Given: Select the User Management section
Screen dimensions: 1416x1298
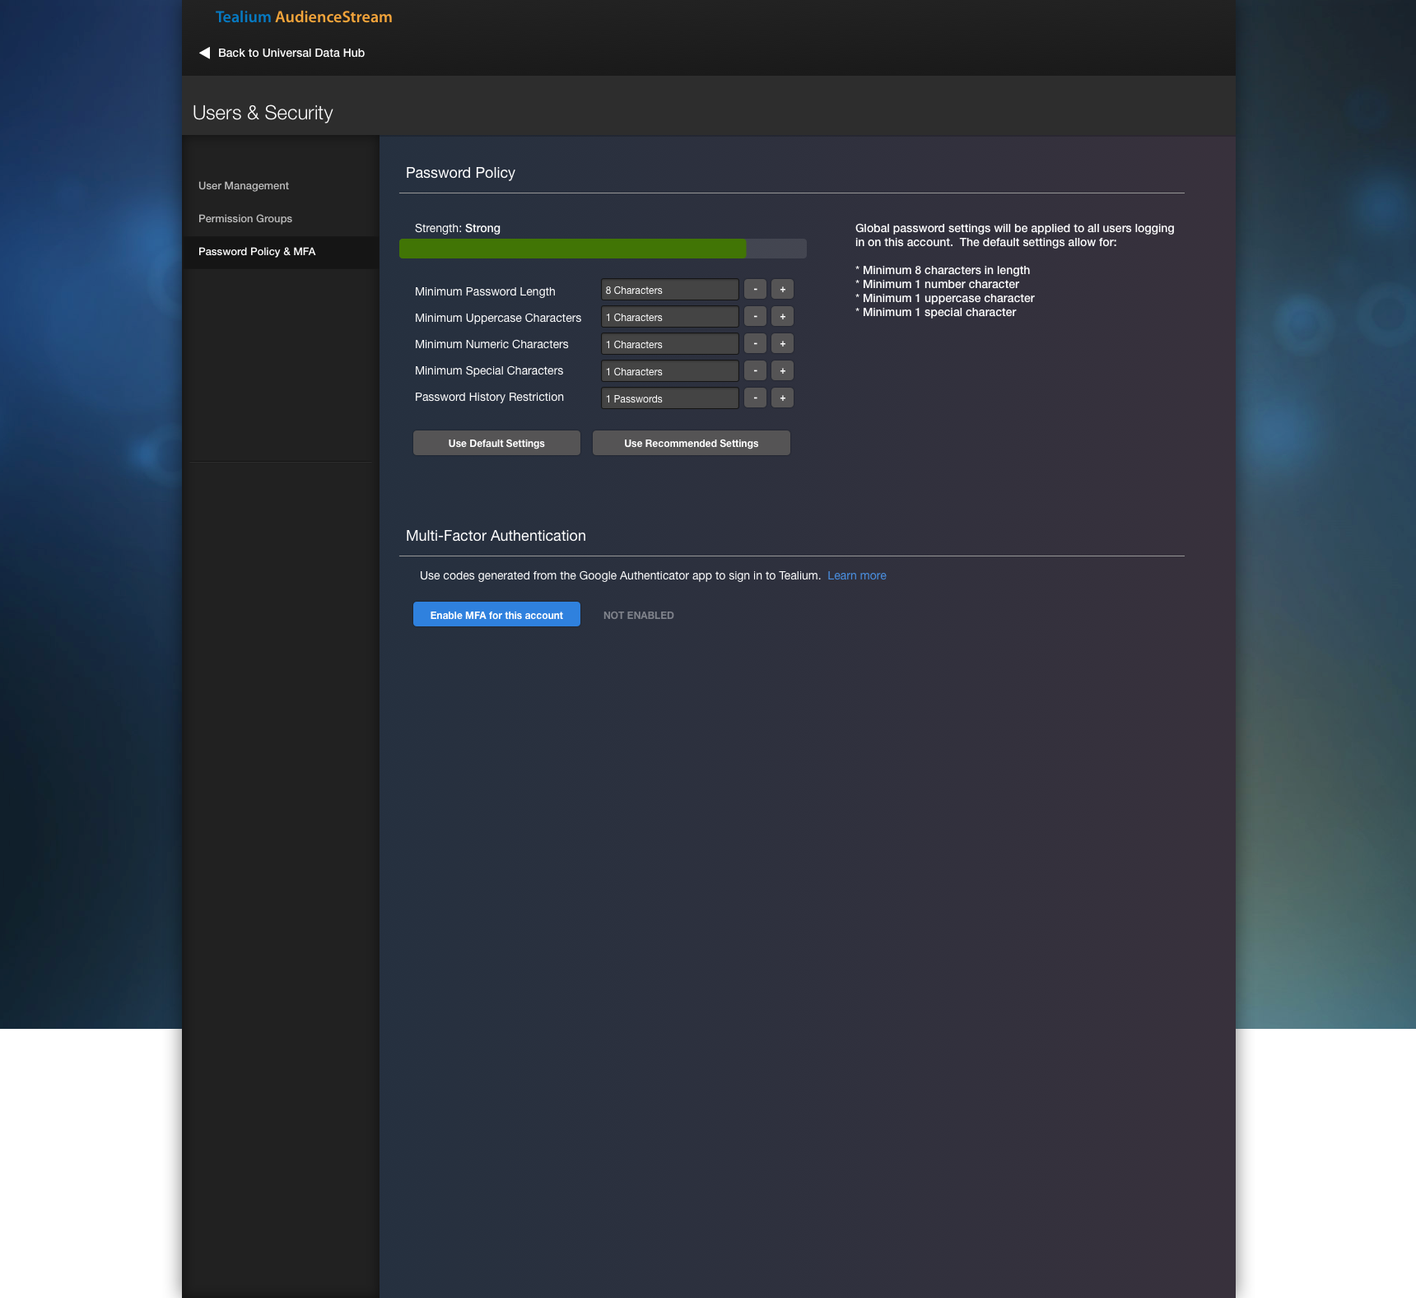Looking at the screenshot, I should 243,185.
